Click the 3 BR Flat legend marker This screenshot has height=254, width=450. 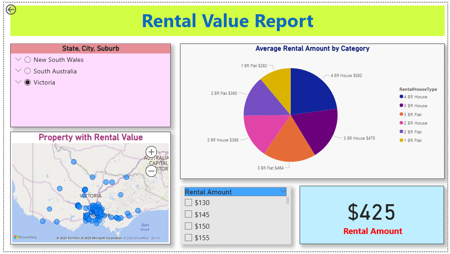[x=401, y=114]
